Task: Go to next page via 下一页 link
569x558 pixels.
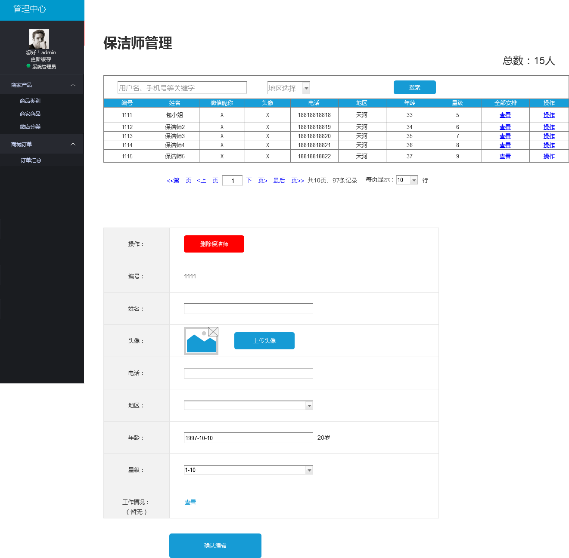Action: [x=258, y=181]
